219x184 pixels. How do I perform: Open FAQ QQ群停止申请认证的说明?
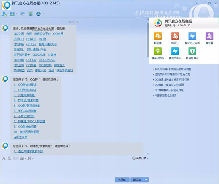(169, 85)
